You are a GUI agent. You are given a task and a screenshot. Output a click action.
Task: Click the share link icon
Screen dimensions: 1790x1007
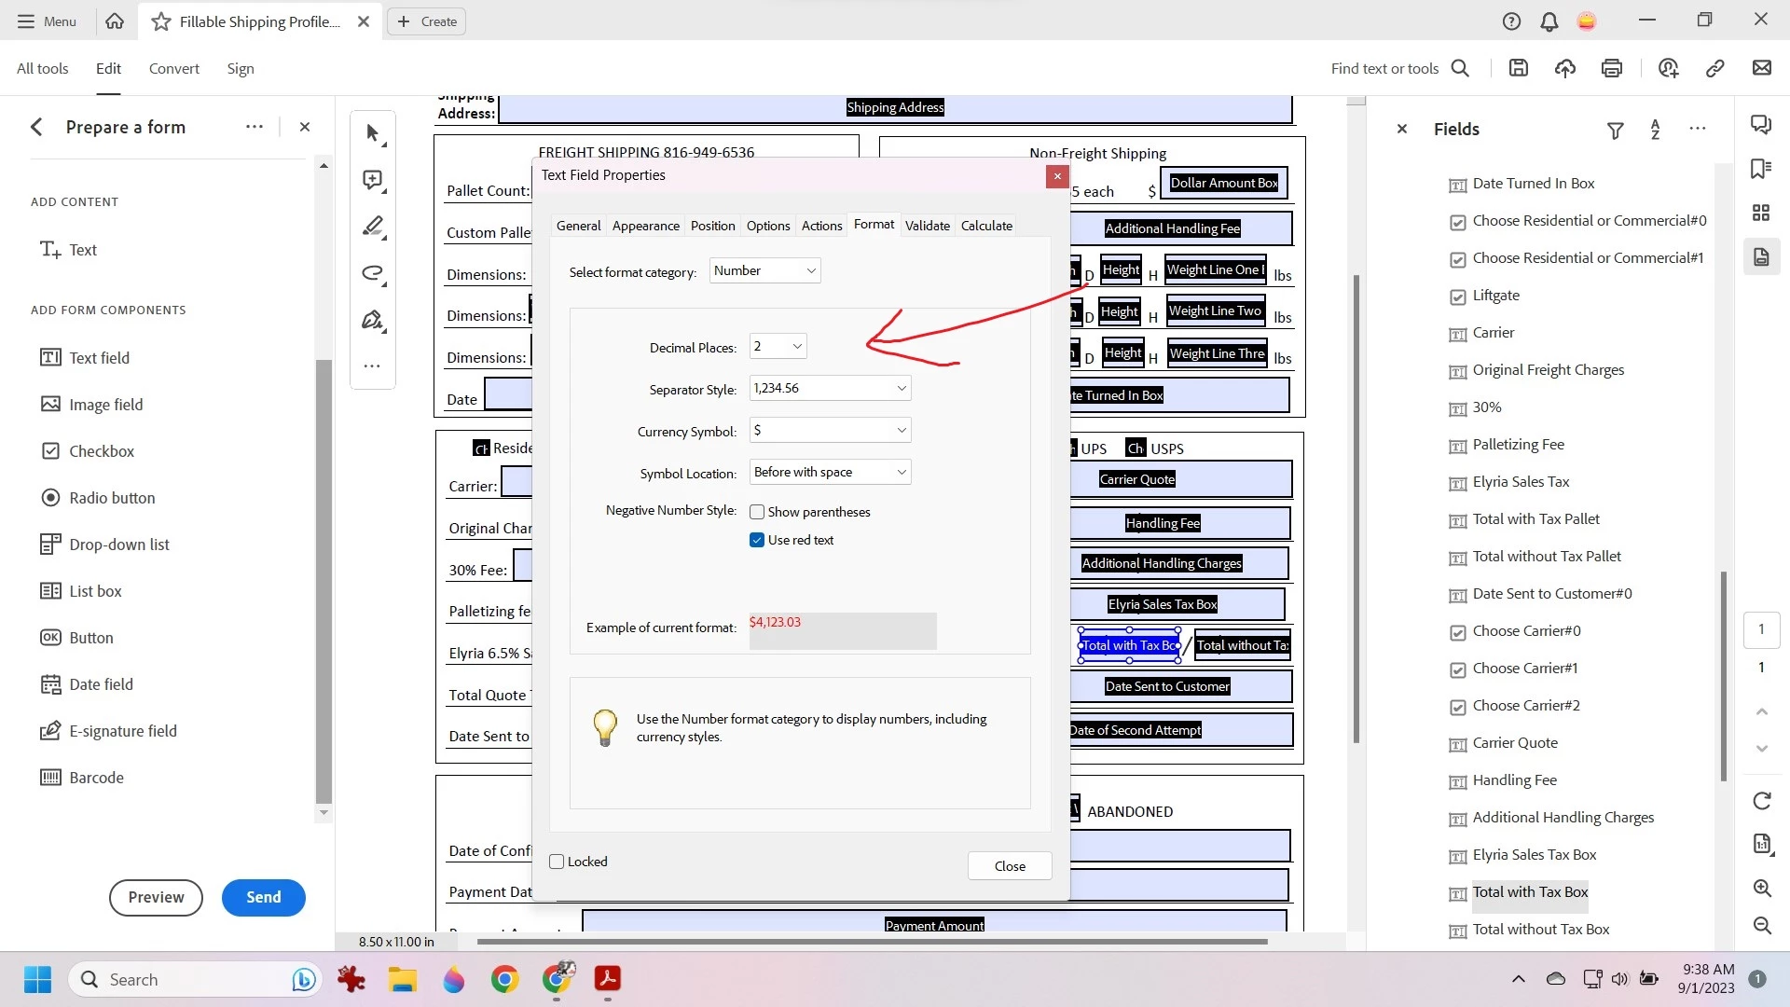pyautogui.click(x=1714, y=68)
